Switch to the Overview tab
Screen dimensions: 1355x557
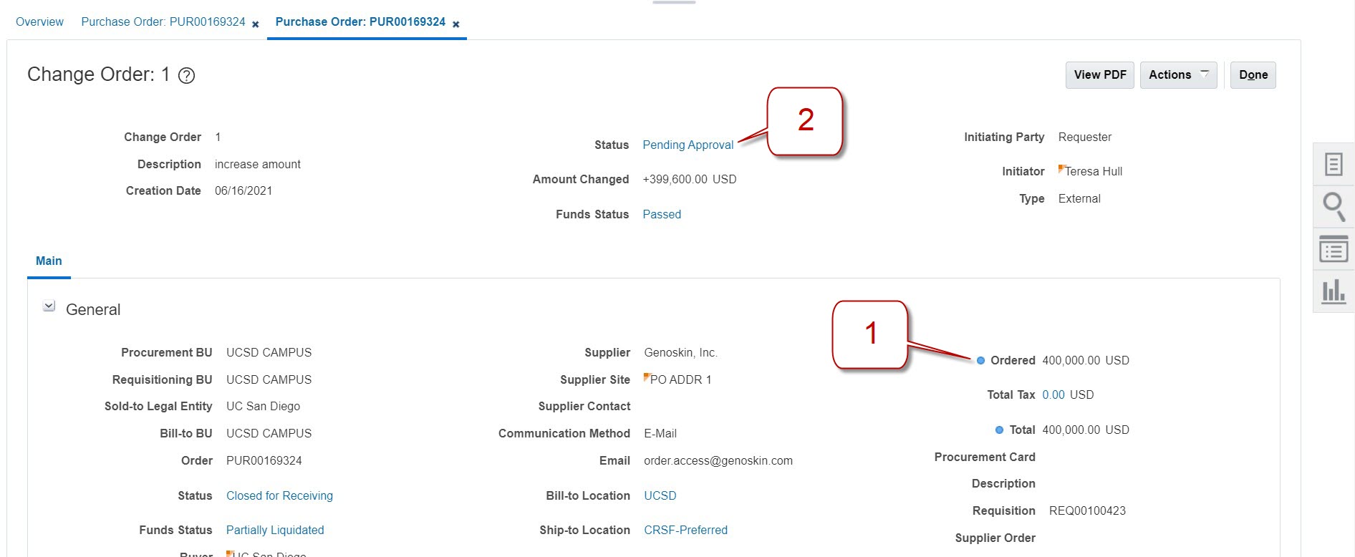[x=39, y=22]
